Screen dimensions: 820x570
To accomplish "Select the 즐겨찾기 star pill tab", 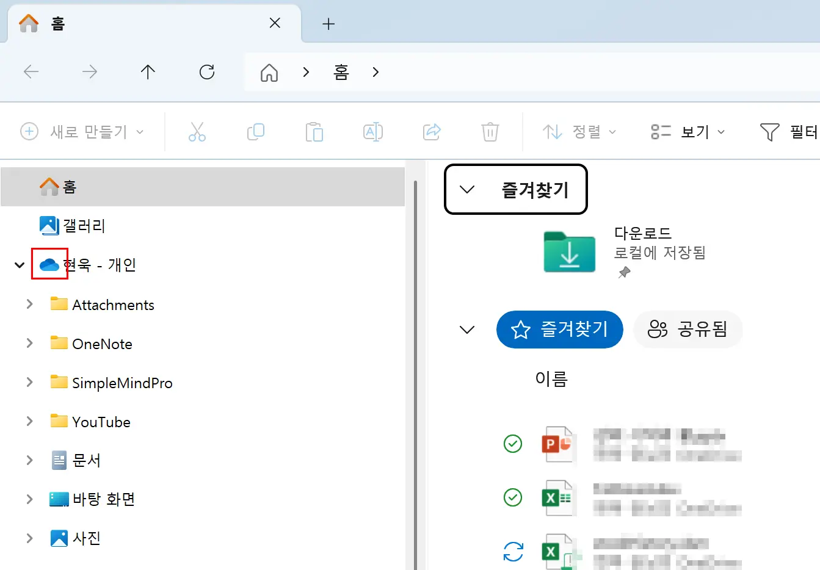I will [560, 330].
